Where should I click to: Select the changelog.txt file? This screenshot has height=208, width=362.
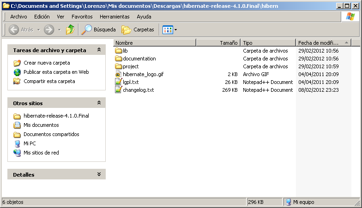tap(138, 90)
